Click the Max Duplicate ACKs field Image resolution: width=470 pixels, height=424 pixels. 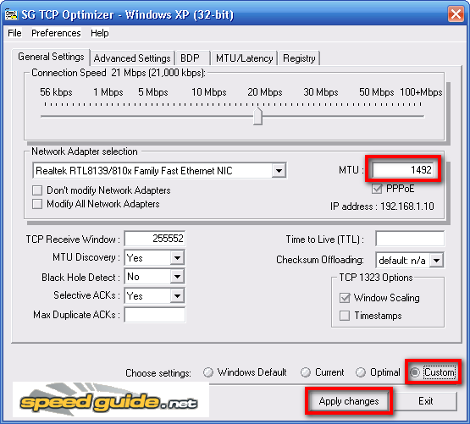tap(155, 315)
